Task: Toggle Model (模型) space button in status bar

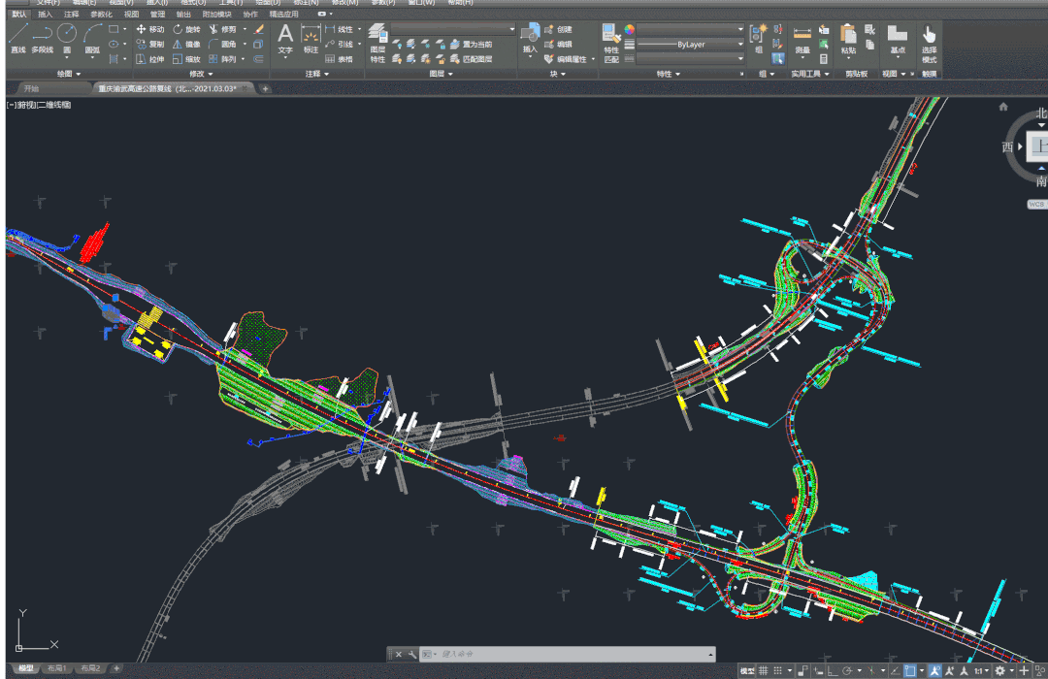Action: tap(747, 670)
